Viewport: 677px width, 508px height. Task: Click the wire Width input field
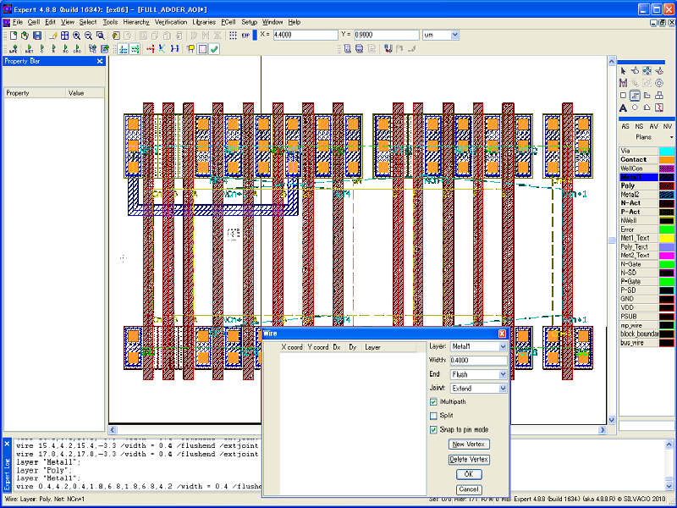coord(478,361)
